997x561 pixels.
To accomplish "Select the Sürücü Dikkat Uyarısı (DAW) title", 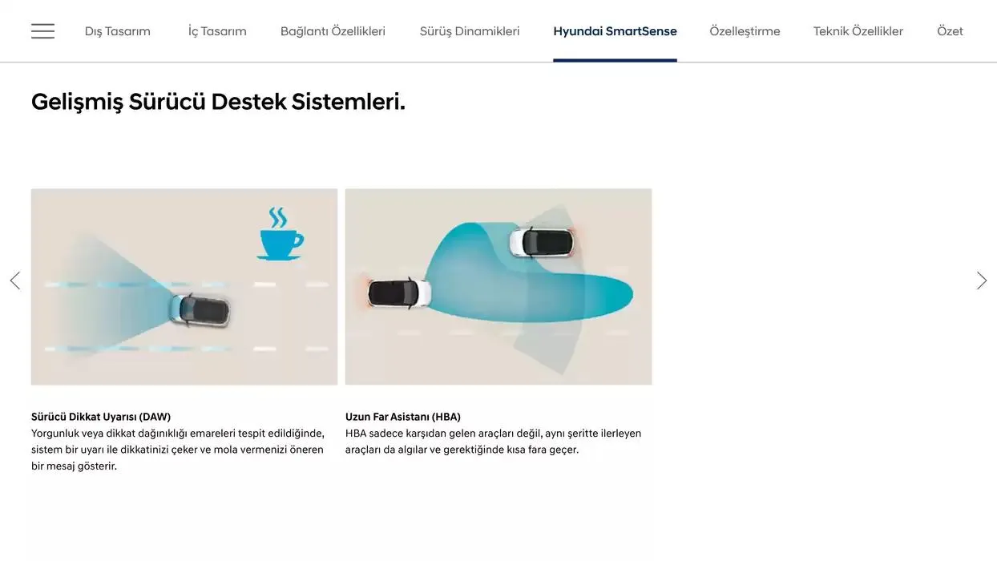I will [x=101, y=417].
